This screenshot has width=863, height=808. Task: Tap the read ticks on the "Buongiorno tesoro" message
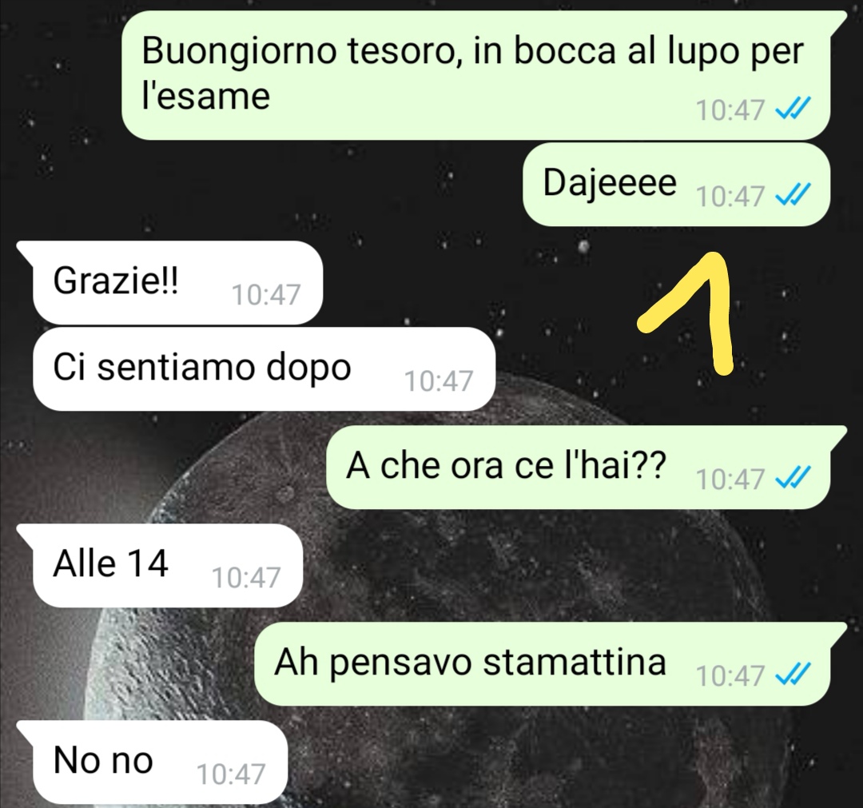(793, 108)
